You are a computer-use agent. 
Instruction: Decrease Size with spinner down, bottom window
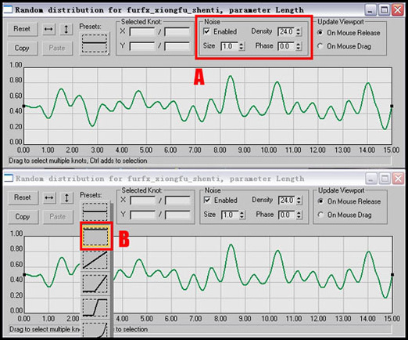(242, 217)
